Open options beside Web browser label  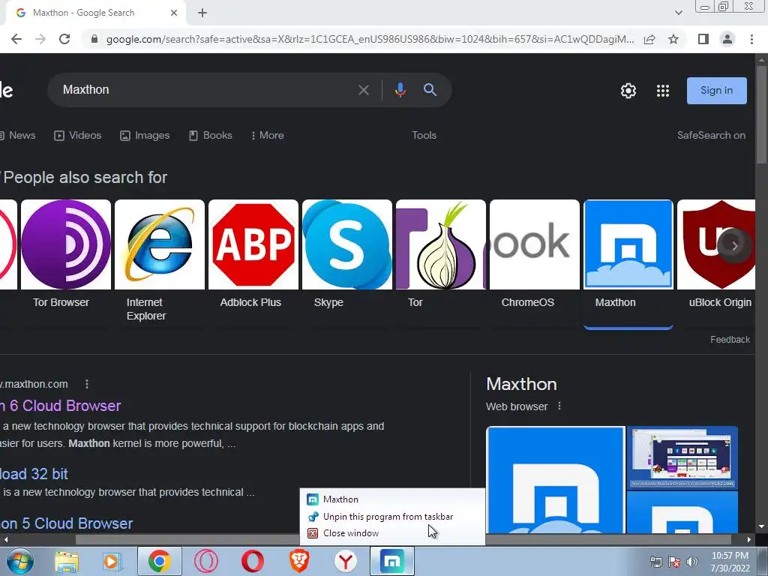(x=559, y=406)
